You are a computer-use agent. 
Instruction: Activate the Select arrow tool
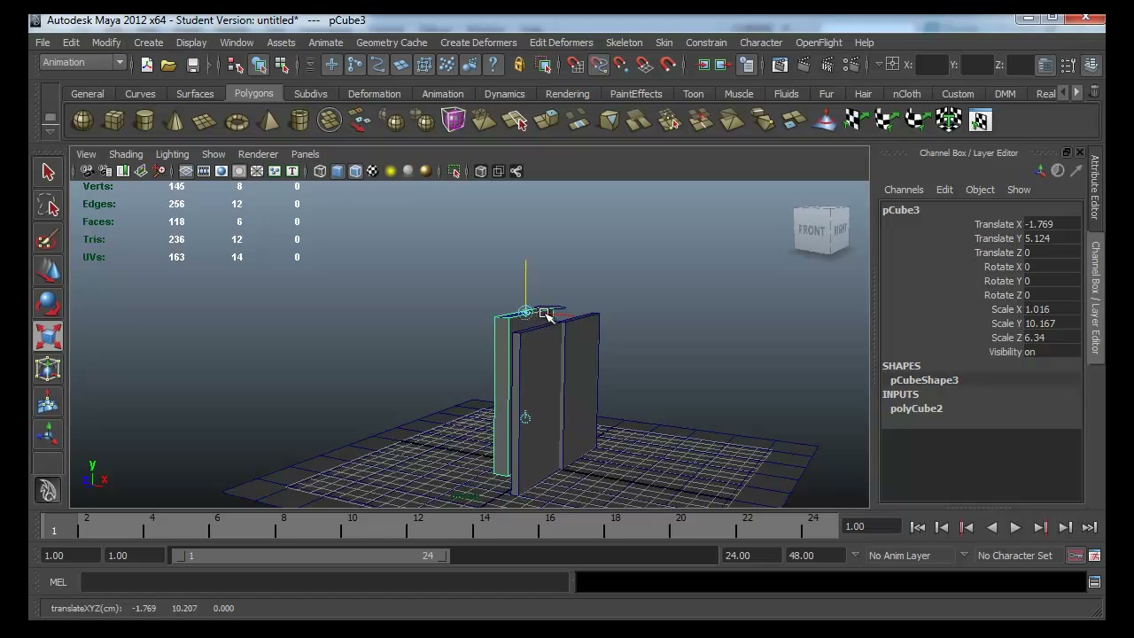click(x=48, y=172)
